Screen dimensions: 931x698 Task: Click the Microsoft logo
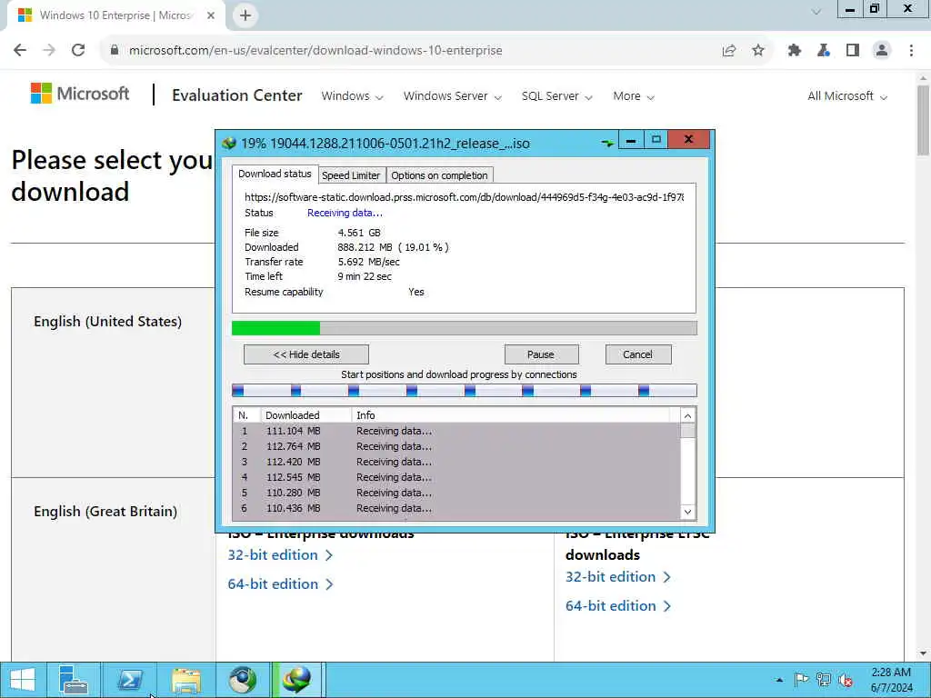point(80,94)
